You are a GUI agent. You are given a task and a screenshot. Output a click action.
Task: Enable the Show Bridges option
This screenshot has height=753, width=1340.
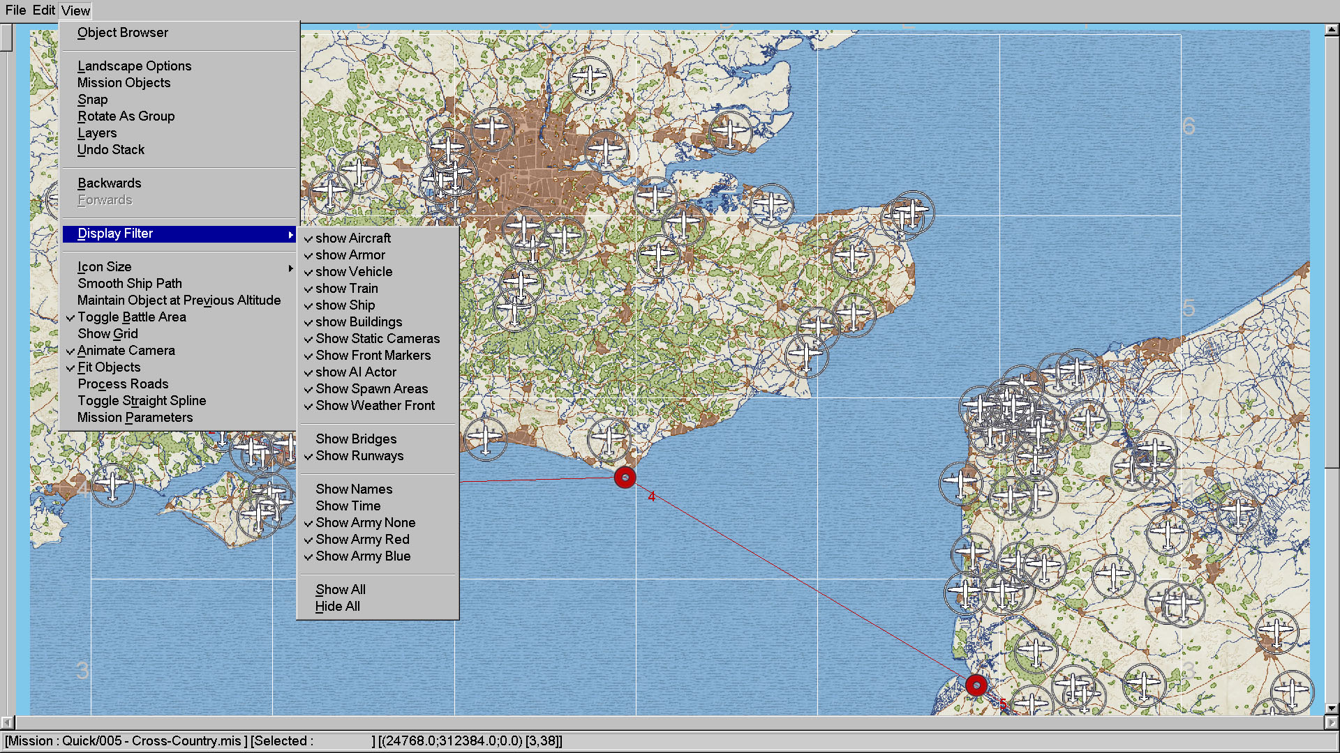click(355, 439)
